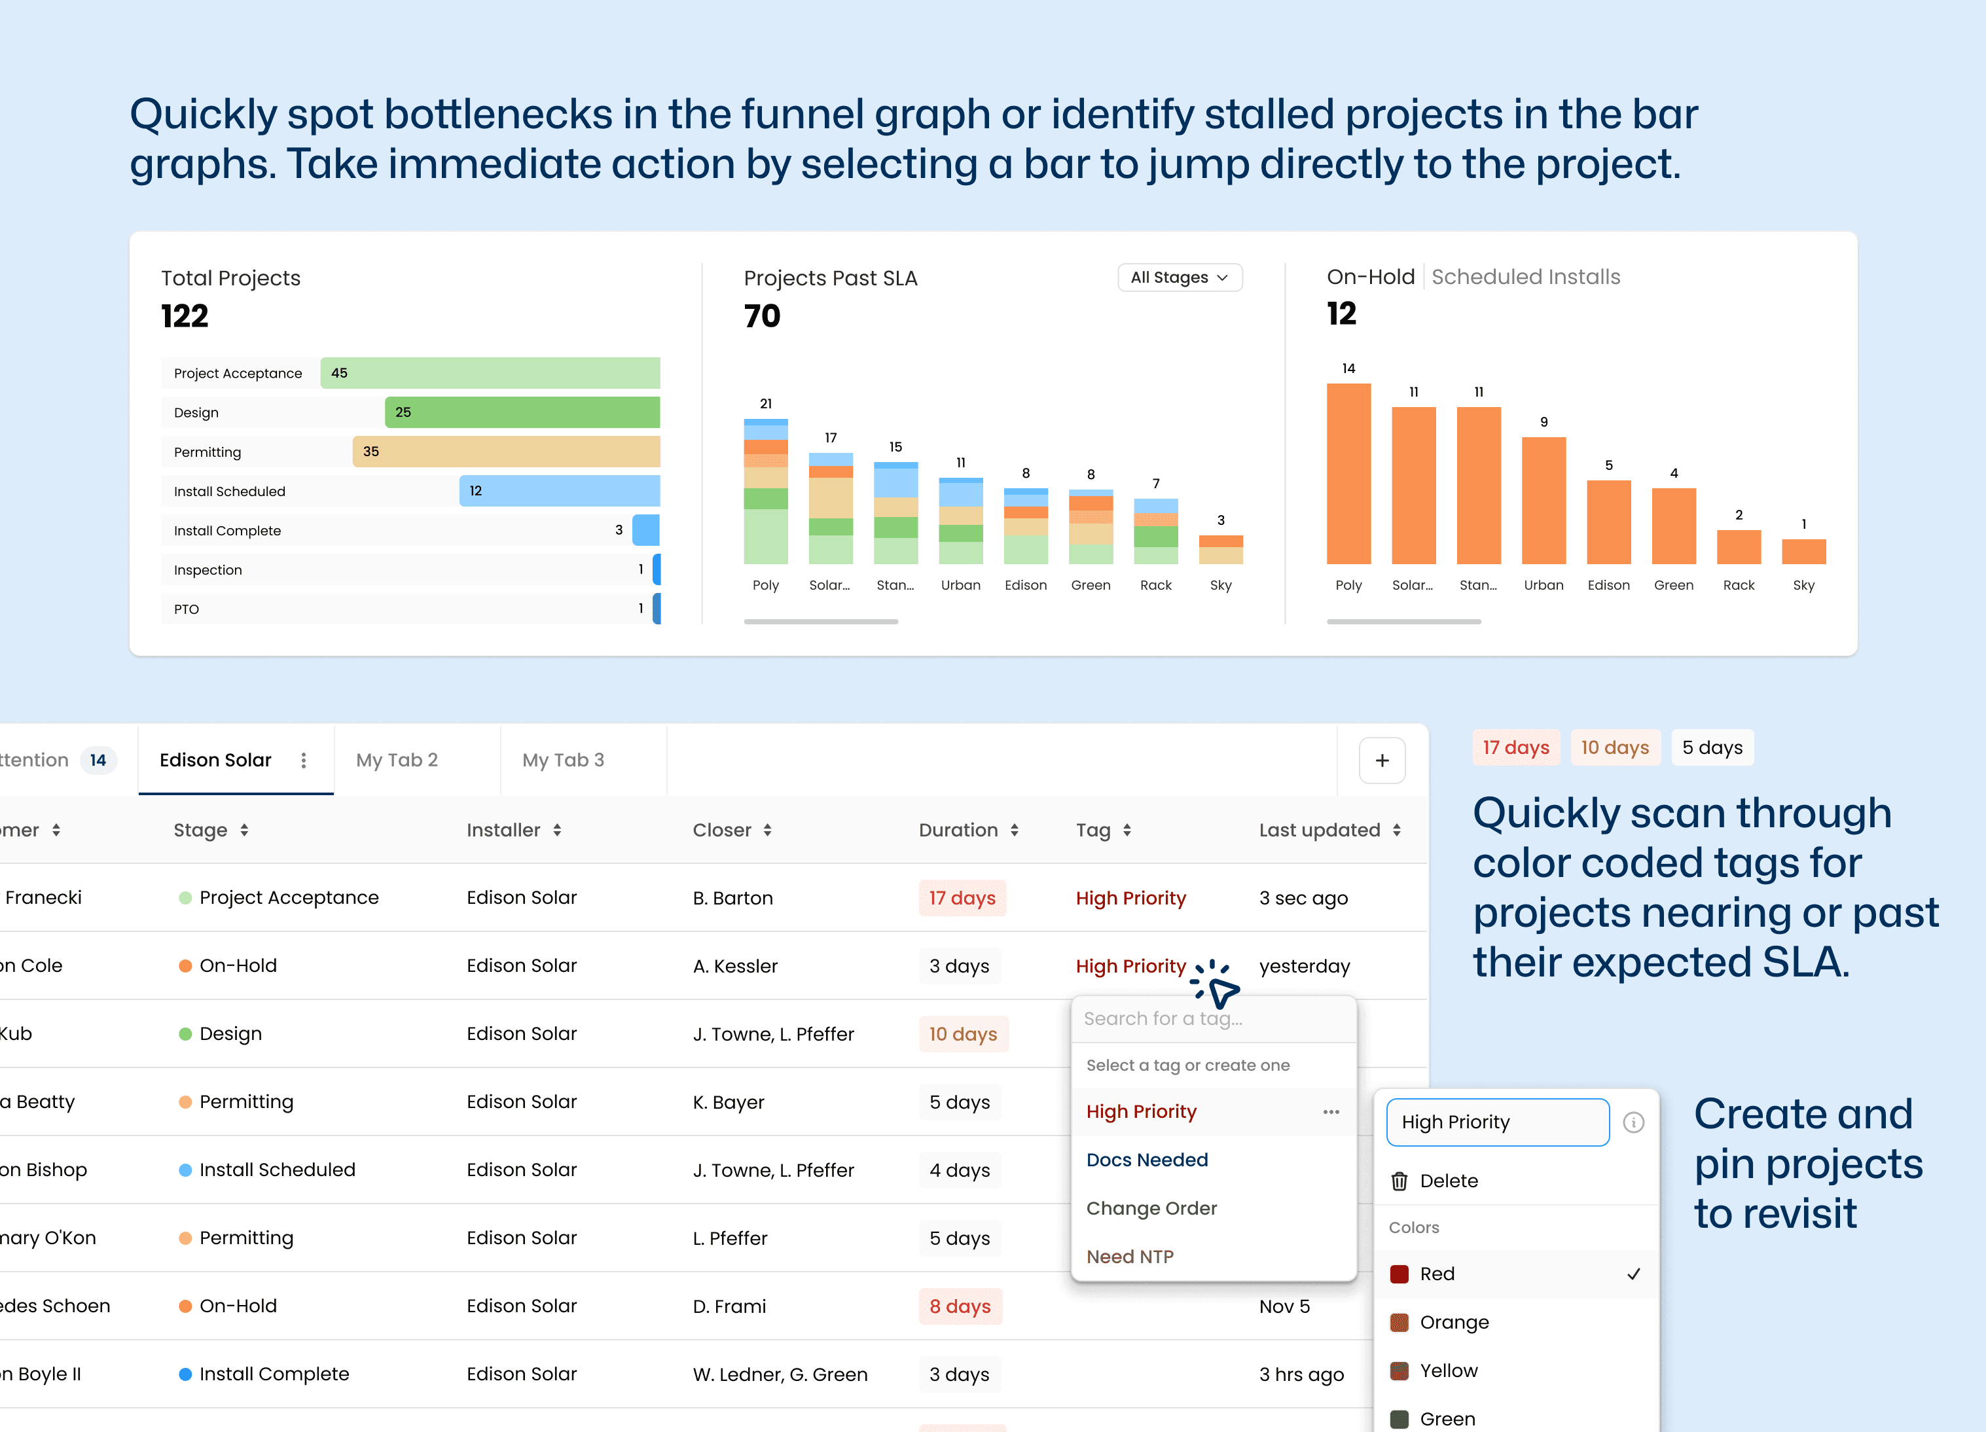Sort table by Closer column arrows

pos(767,830)
